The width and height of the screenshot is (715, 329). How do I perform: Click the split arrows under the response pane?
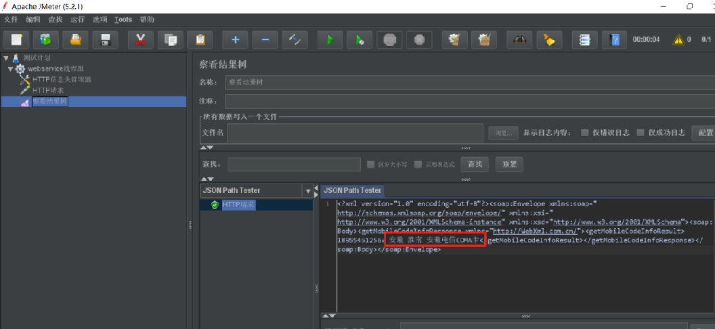coord(328,315)
